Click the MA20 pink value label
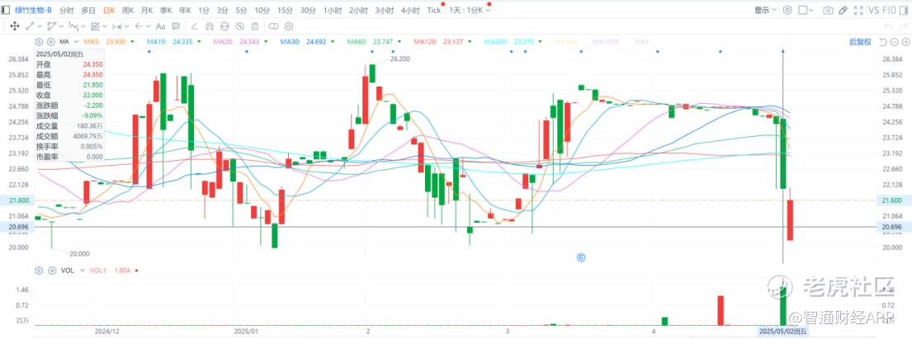 tap(236, 42)
